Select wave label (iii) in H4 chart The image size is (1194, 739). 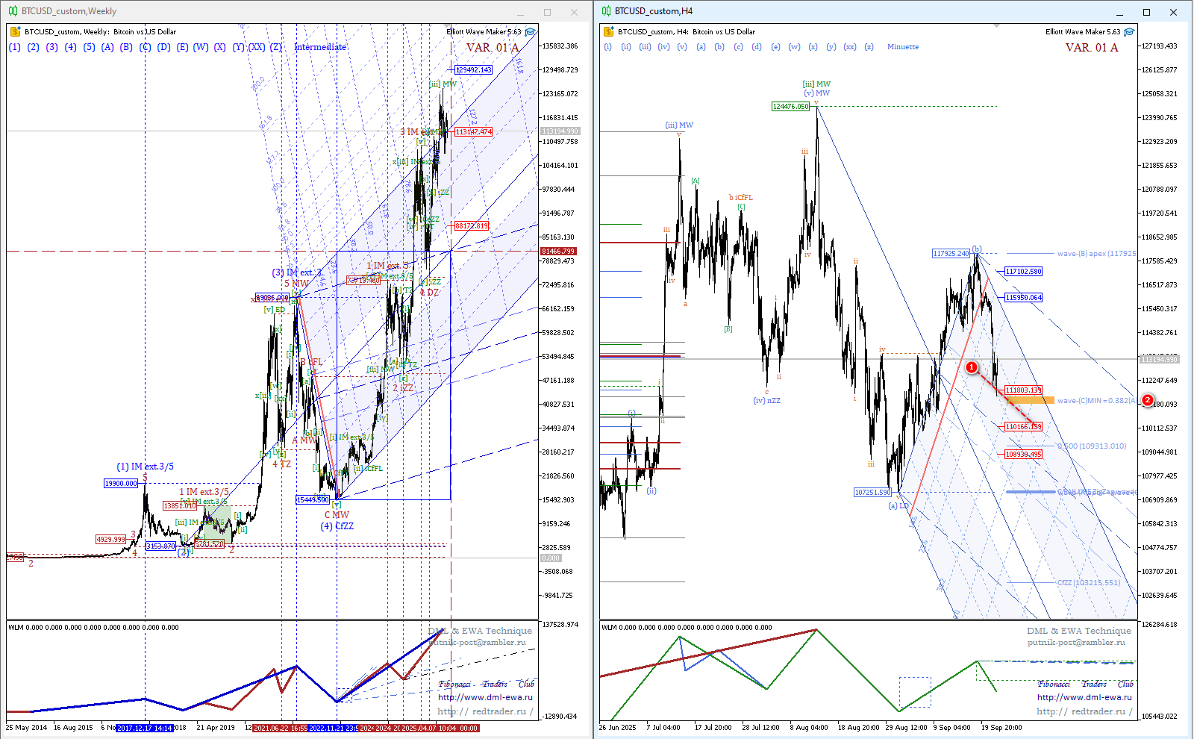[x=645, y=47]
